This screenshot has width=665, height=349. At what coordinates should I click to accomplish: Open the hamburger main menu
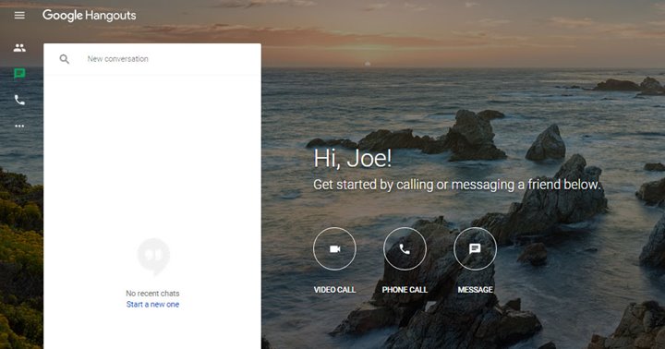pos(19,16)
